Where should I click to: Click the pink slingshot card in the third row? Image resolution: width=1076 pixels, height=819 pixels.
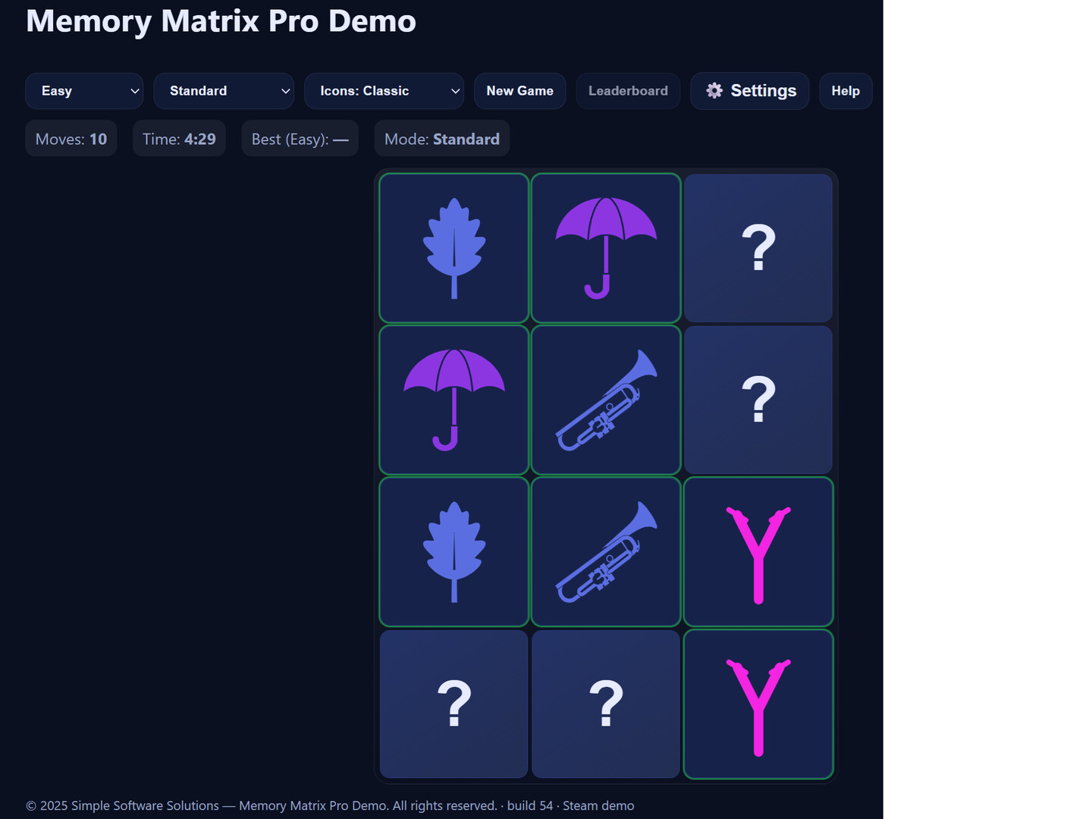point(758,551)
